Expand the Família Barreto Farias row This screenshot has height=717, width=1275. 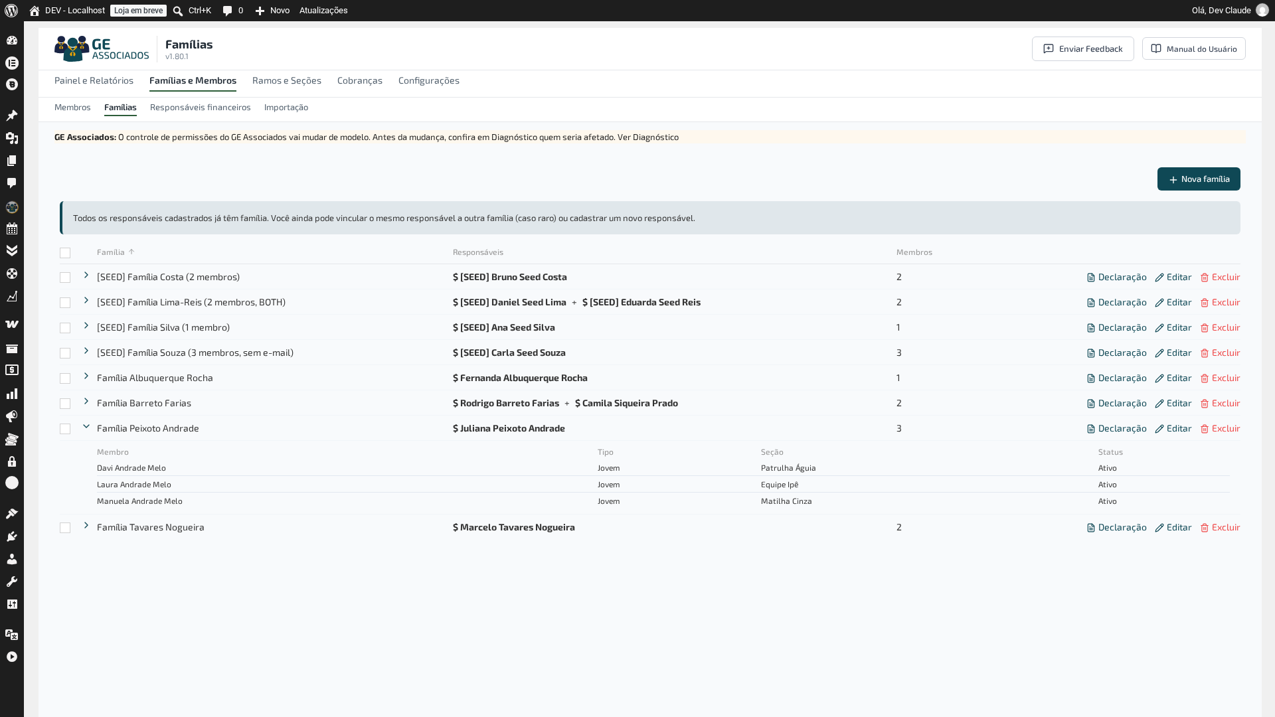click(x=86, y=402)
